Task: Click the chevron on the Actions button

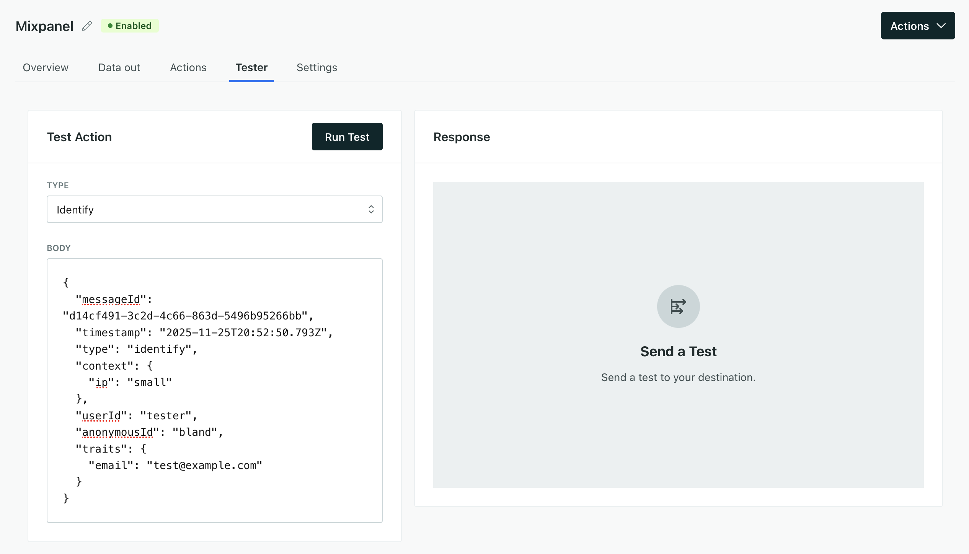Action: coord(941,26)
